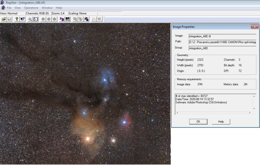Open the Window menu
Screen dimensions: 260x165
pyautogui.click(x=47, y=8)
